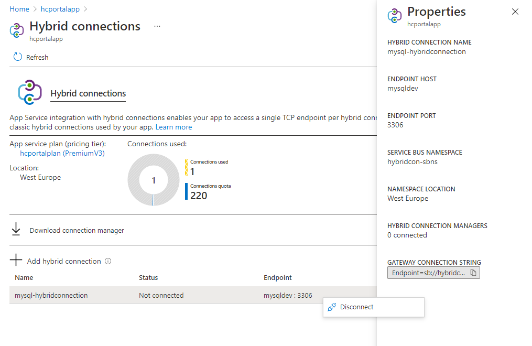Click Download connection manager
The width and height of the screenshot is (532, 346).
pos(77,230)
